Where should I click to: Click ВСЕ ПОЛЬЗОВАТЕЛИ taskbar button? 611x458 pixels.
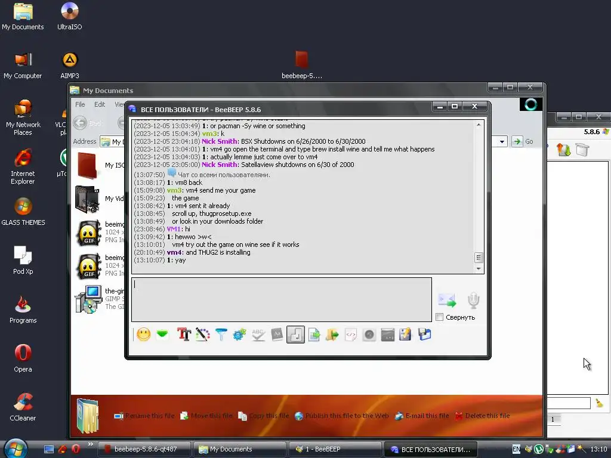click(431, 449)
